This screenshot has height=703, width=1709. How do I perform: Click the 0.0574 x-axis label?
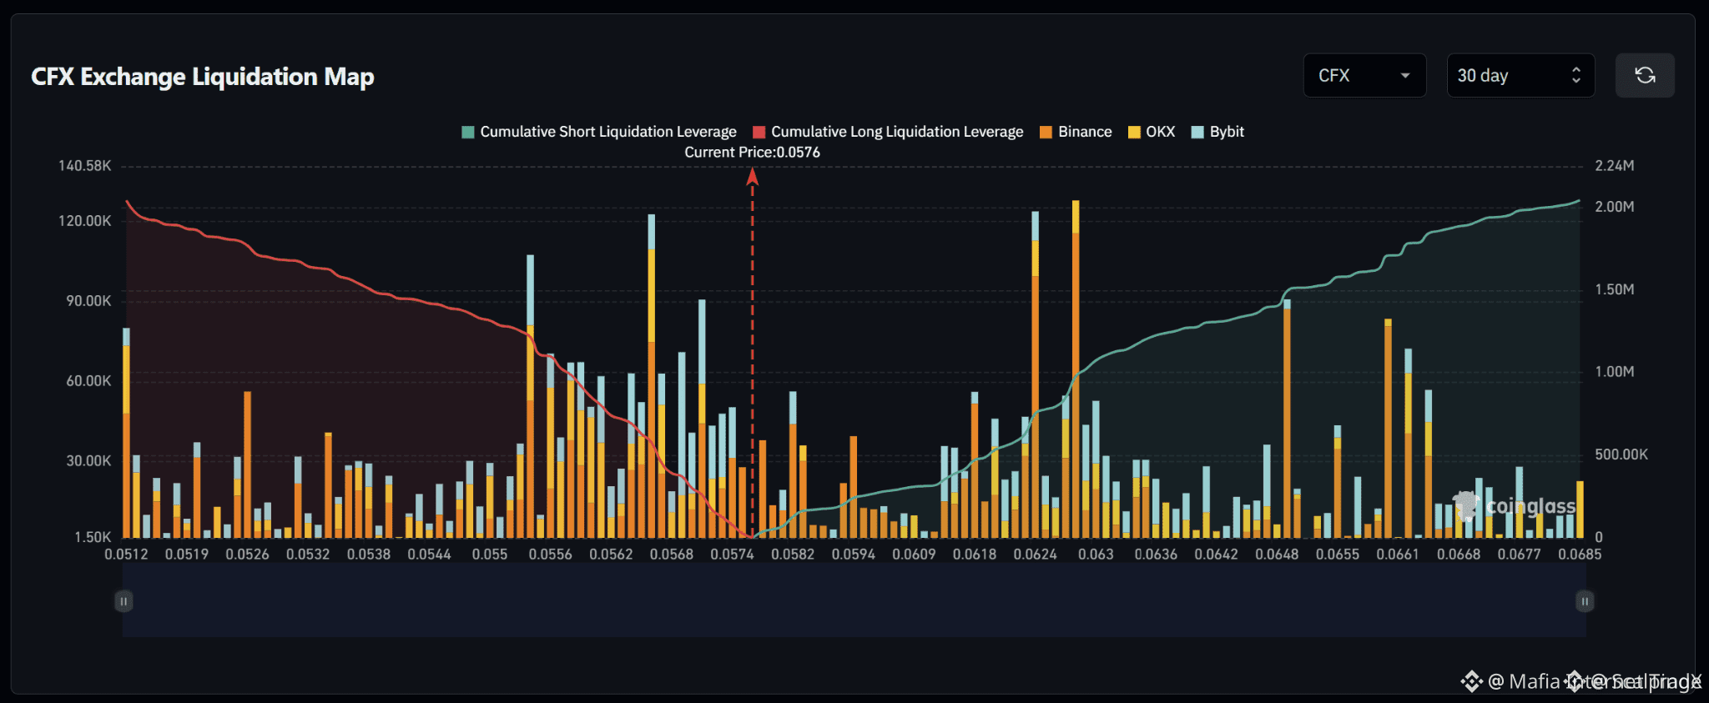pyautogui.click(x=732, y=555)
